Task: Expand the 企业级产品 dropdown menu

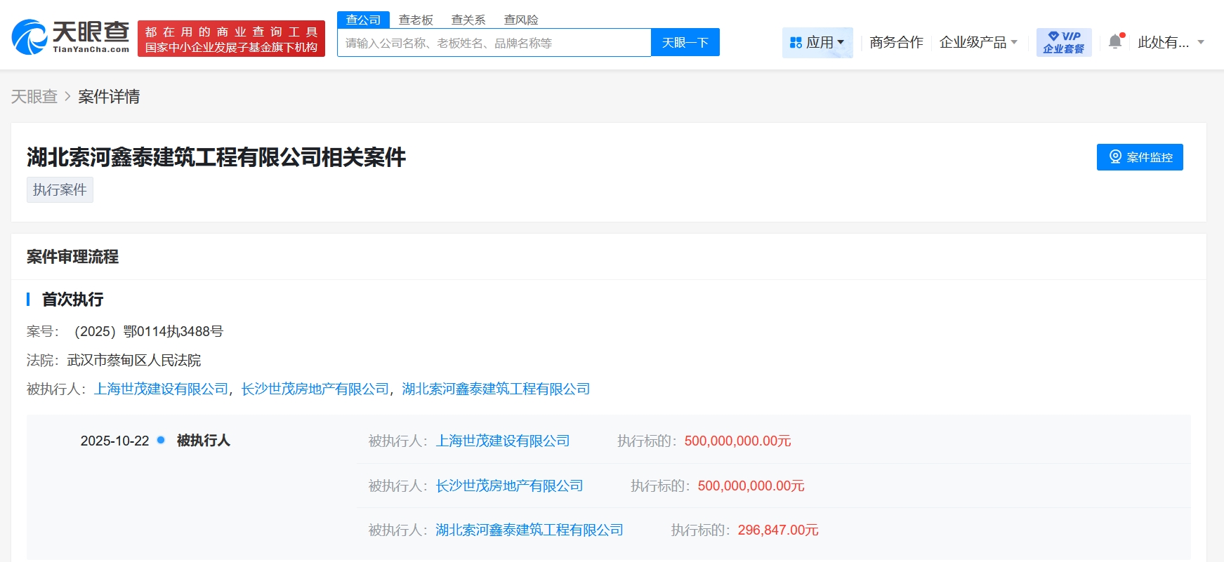Action: pos(978,43)
